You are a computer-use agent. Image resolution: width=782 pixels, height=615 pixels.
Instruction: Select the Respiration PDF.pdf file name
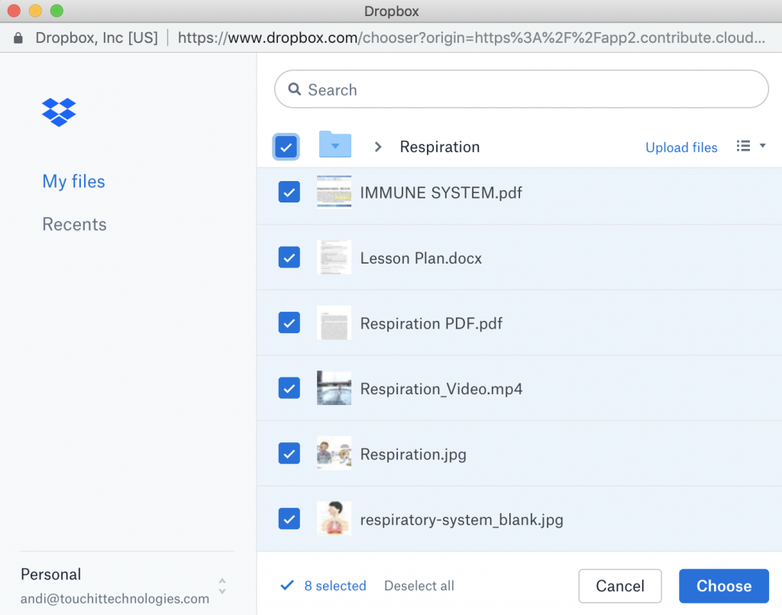tap(431, 323)
